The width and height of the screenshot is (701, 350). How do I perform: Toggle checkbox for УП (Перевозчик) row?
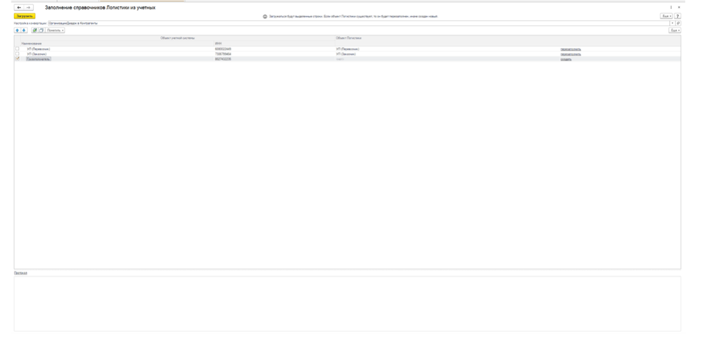click(x=17, y=49)
